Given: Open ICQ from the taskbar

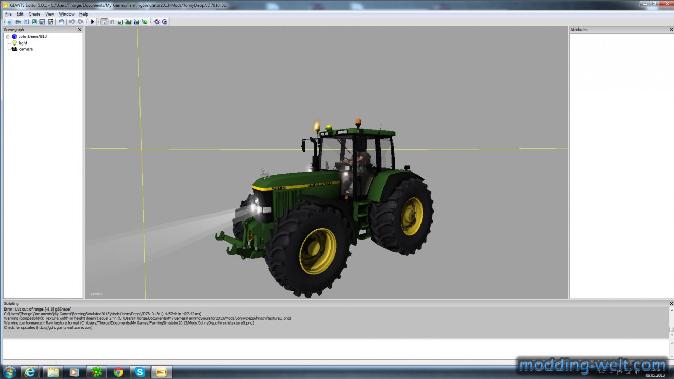Looking at the screenshot, I should coord(96,372).
